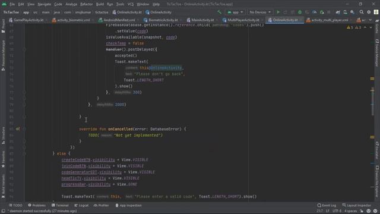Open the Emulator panel on right sidebar
This screenshot has width=380, height=214.
(377, 150)
